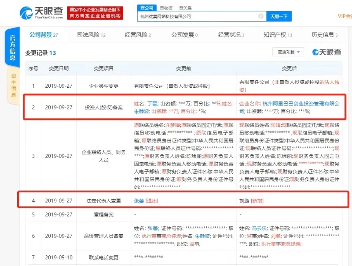The image size is (352, 266).
Task: Select the 法定代表人变更 cell
Action: (104, 201)
